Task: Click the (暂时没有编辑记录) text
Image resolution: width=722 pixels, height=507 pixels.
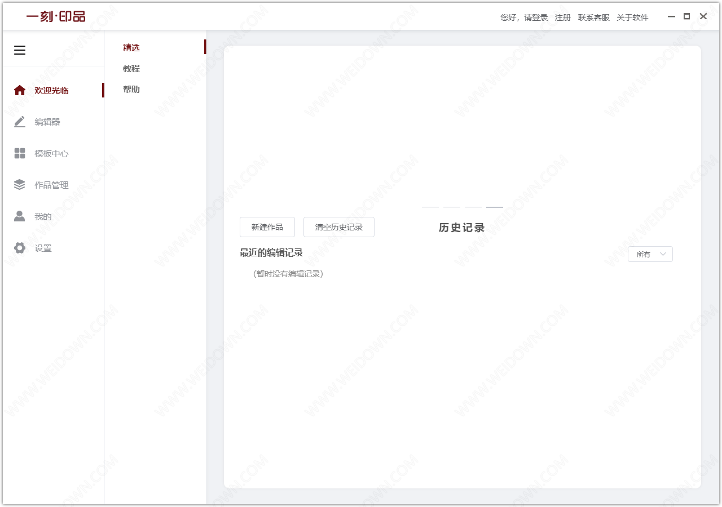Action: (288, 274)
